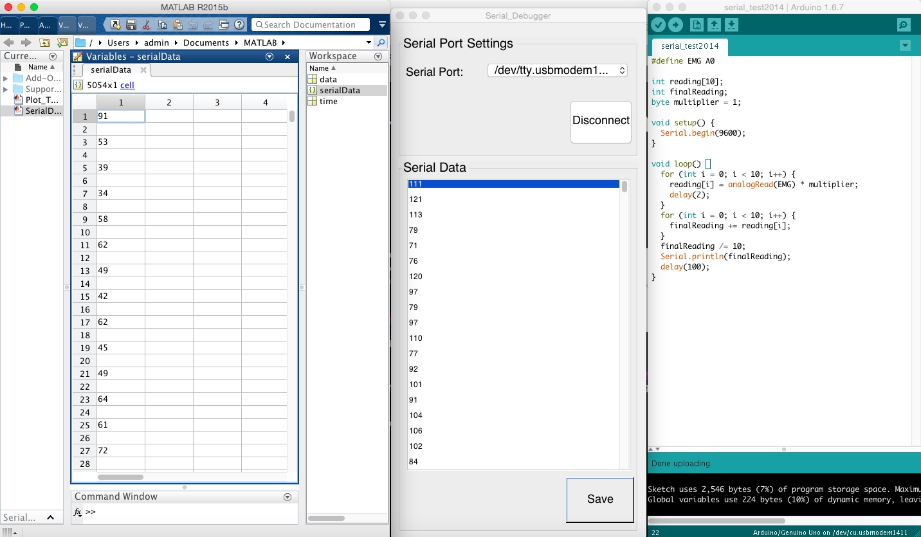Click the 'cell' class link

127,85
